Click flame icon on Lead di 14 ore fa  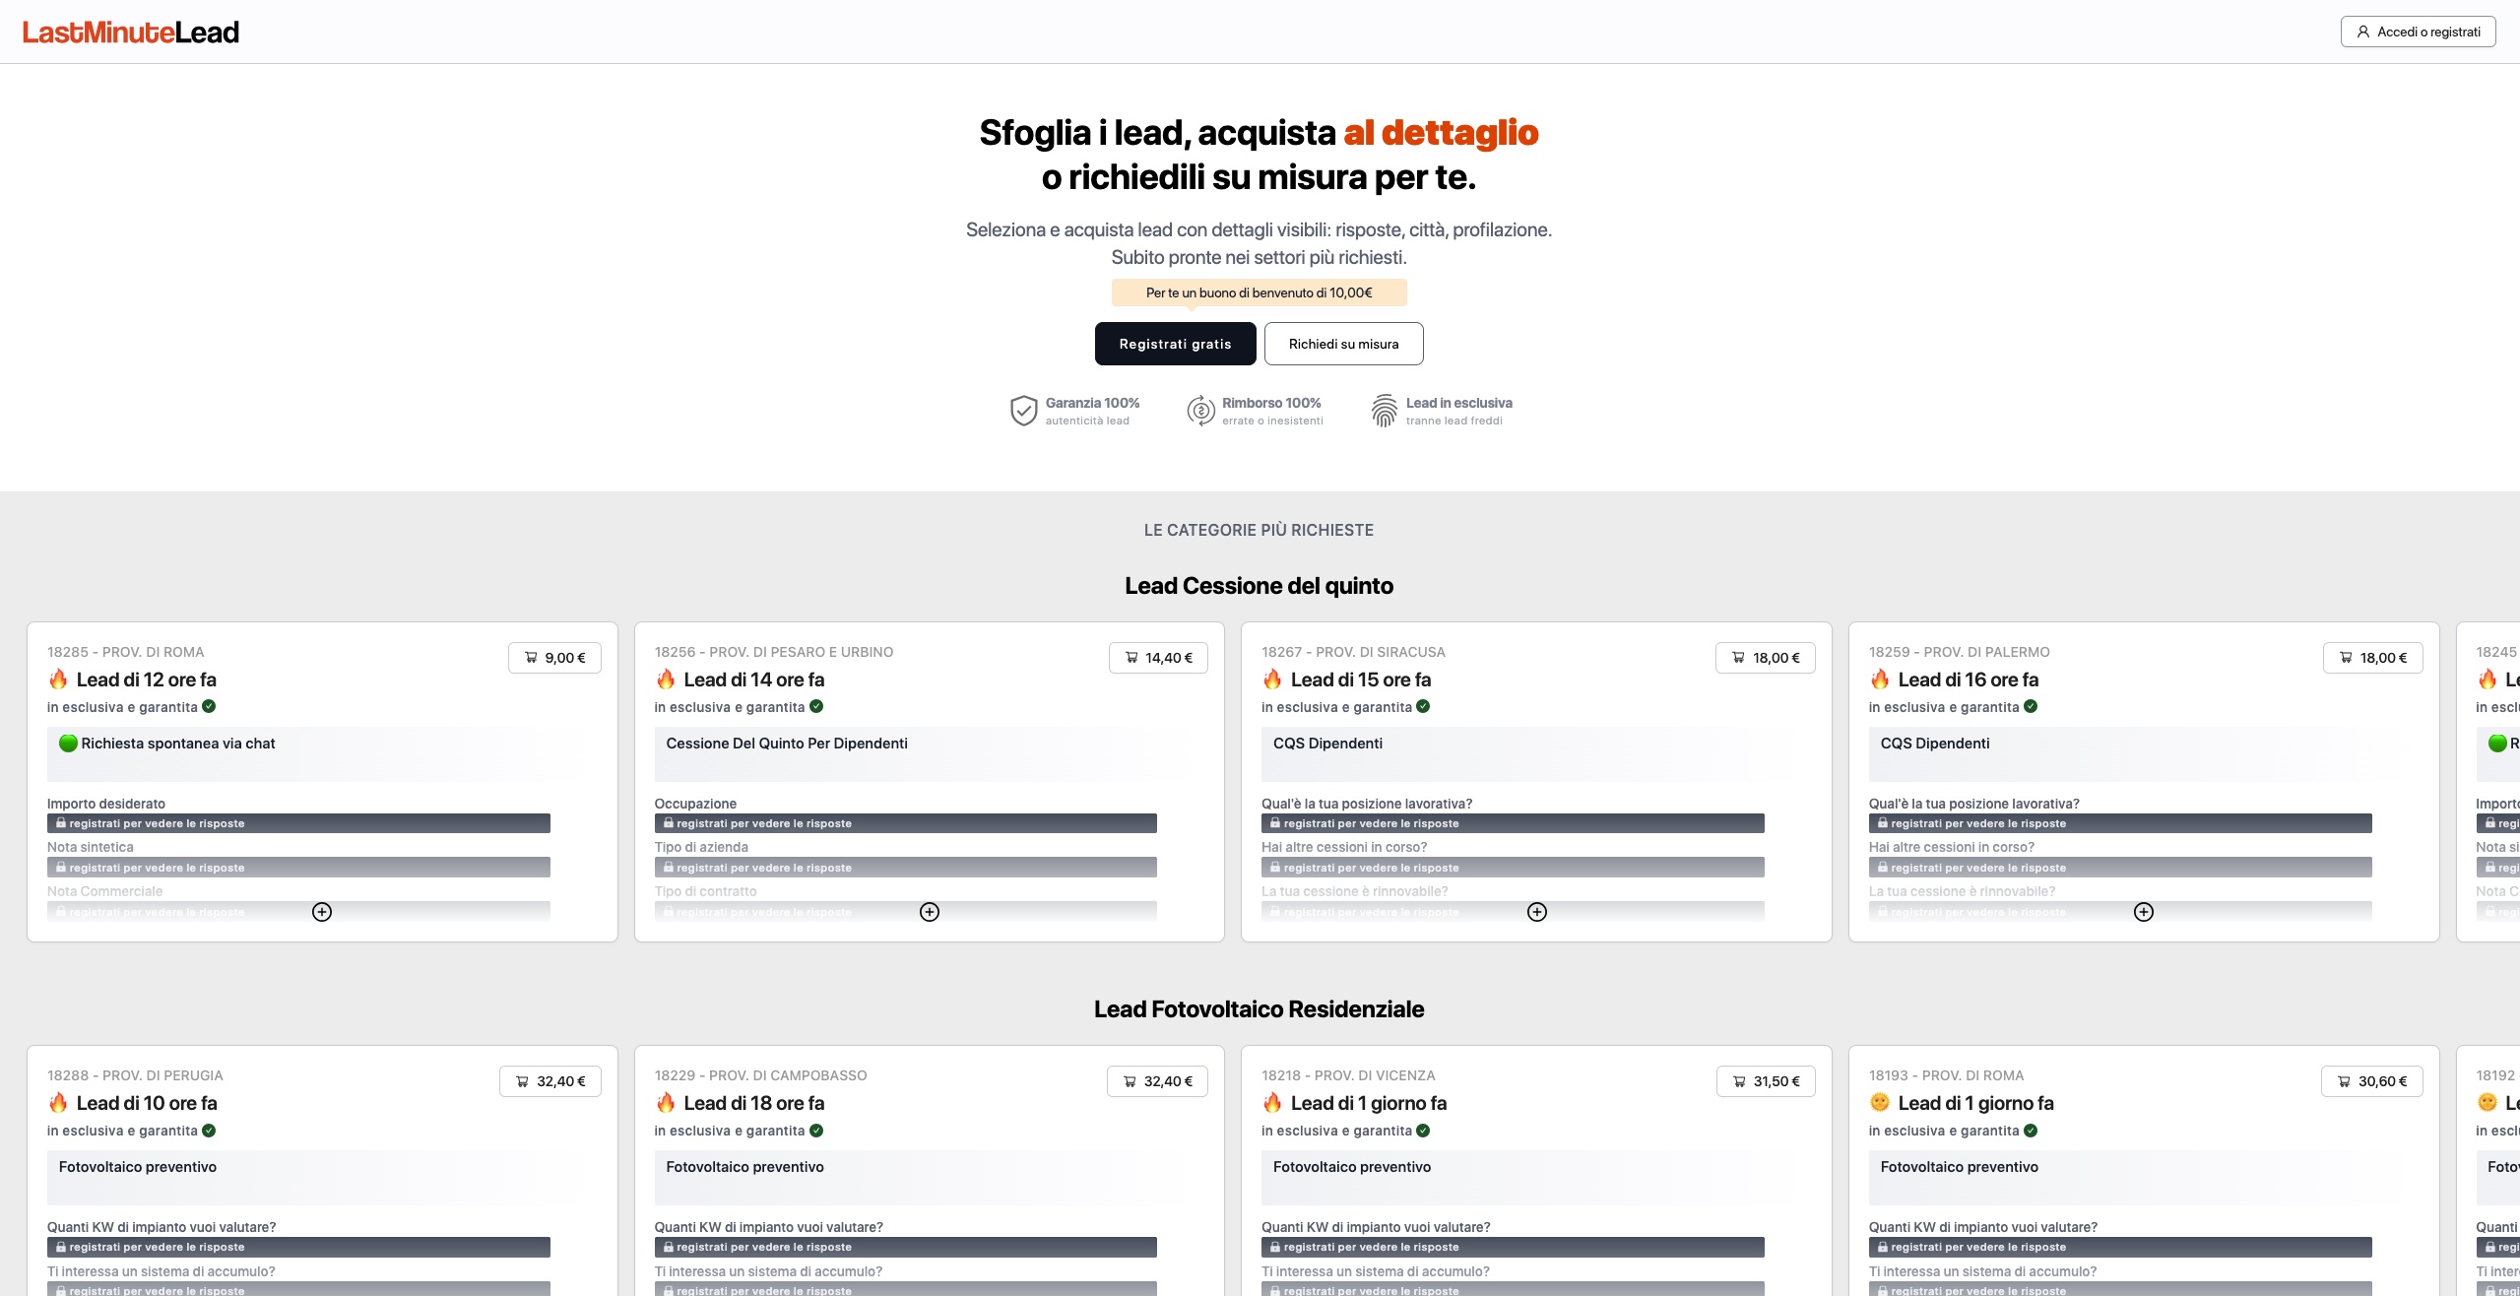[x=666, y=680]
